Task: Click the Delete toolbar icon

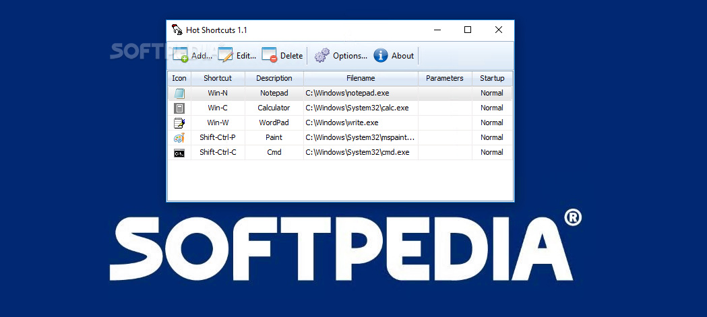Action: tap(270, 55)
